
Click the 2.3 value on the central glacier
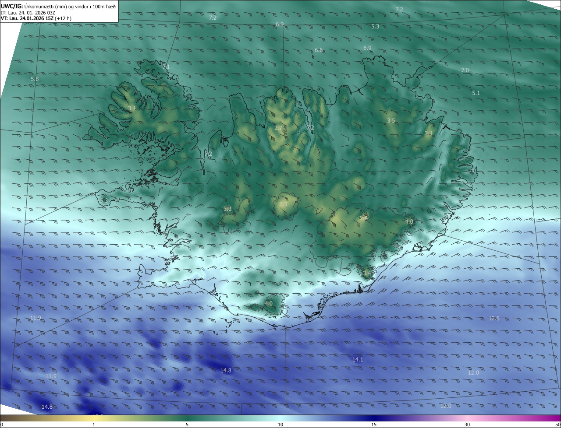click(283, 204)
